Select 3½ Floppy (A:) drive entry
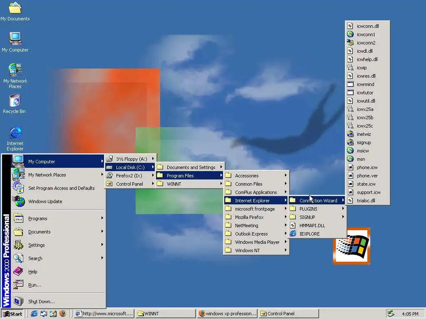Screen dimensions: 426x319 click(130, 159)
